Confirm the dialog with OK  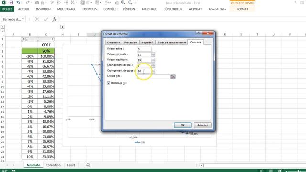[x=183, y=125]
